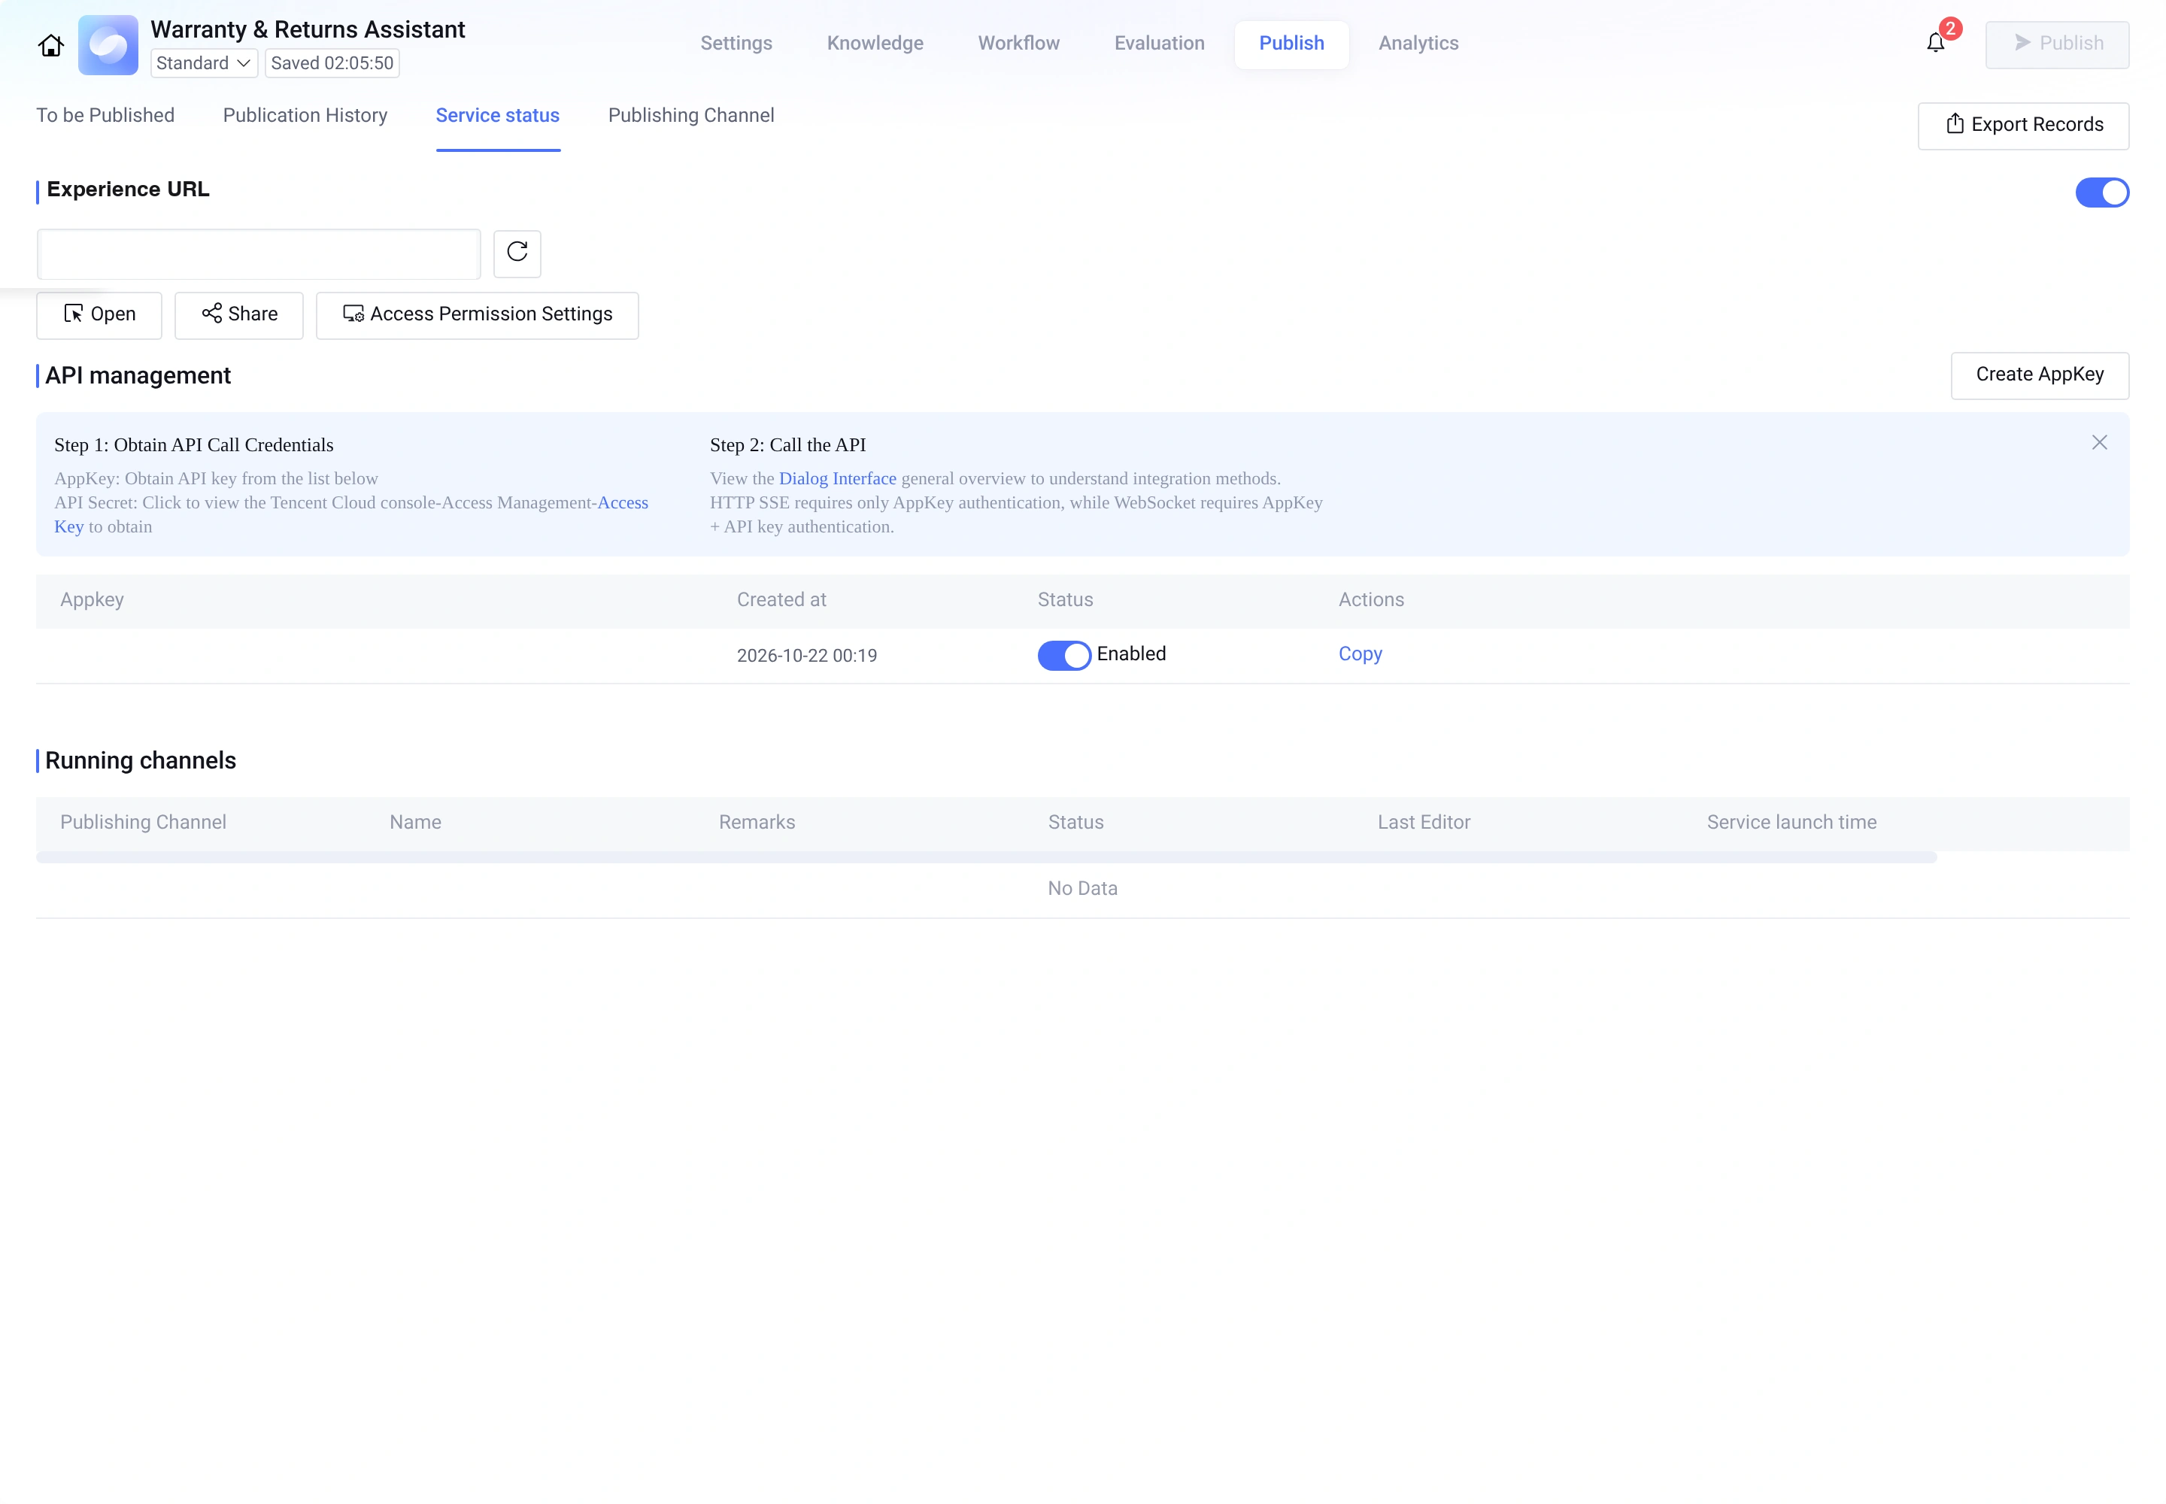This screenshot has height=1504, width=2166.
Task: Share the Experience URL
Action: click(x=239, y=315)
